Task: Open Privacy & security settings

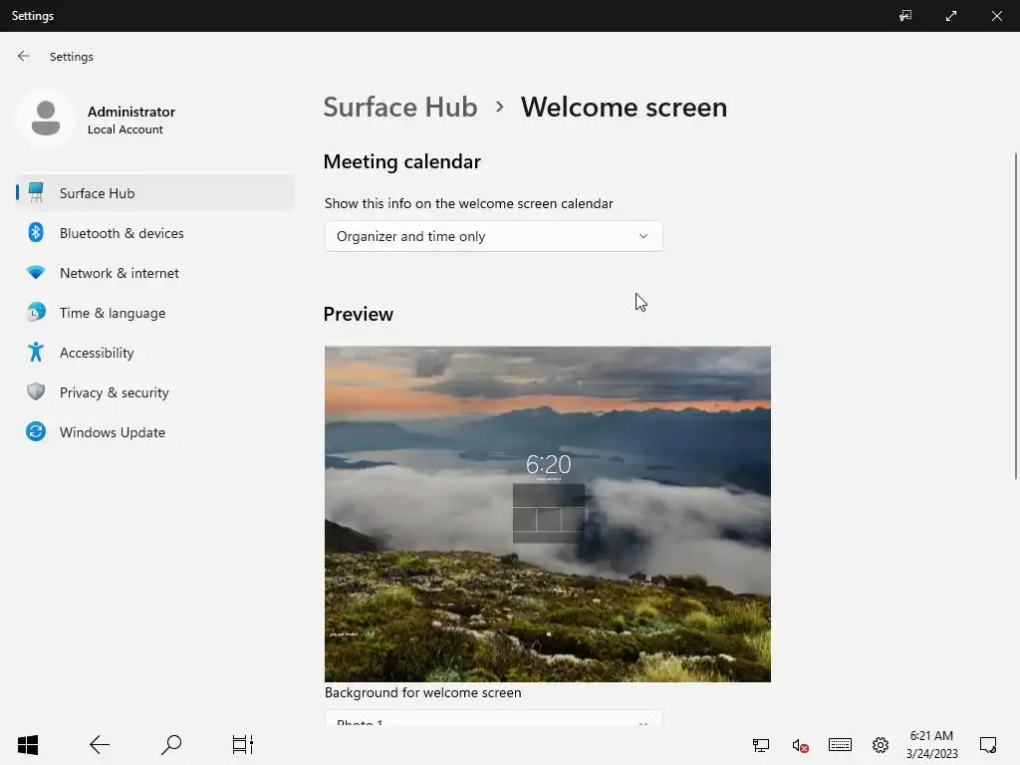Action: (x=154, y=392)
